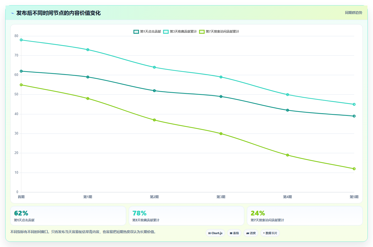The height and width of the screenshot is (247, 373).
Task: Click the 50 y-axis tick label
Action: point(17,94)
